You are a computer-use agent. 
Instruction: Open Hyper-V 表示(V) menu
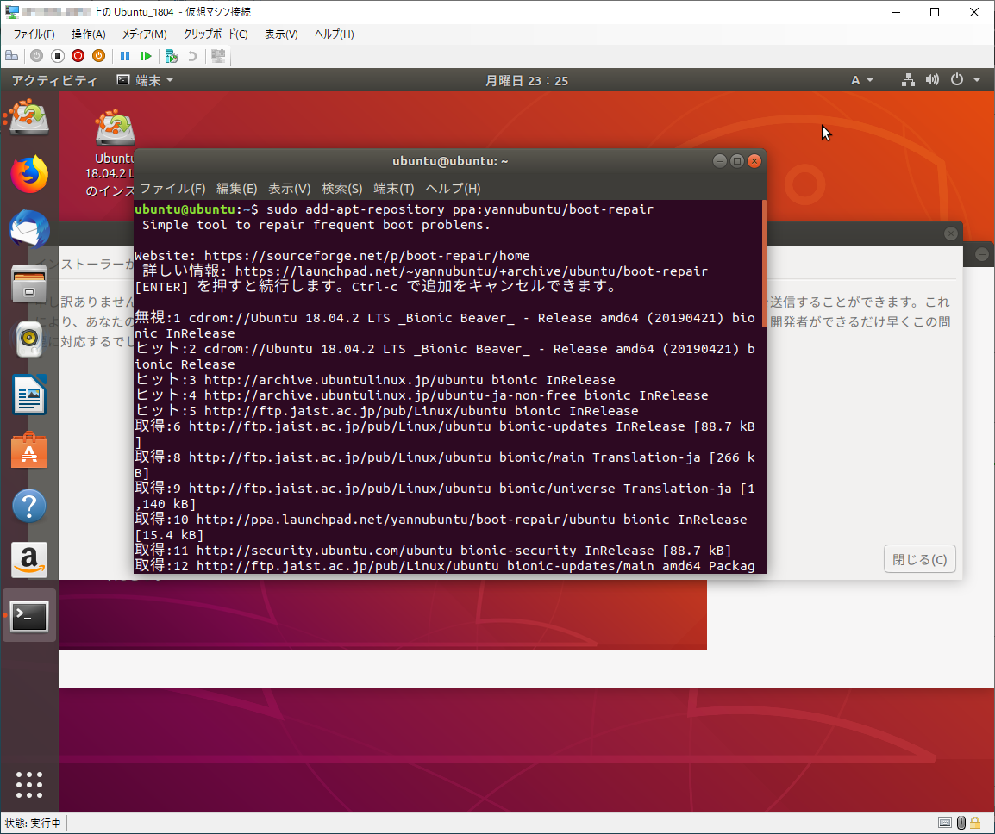pos(281,34)
